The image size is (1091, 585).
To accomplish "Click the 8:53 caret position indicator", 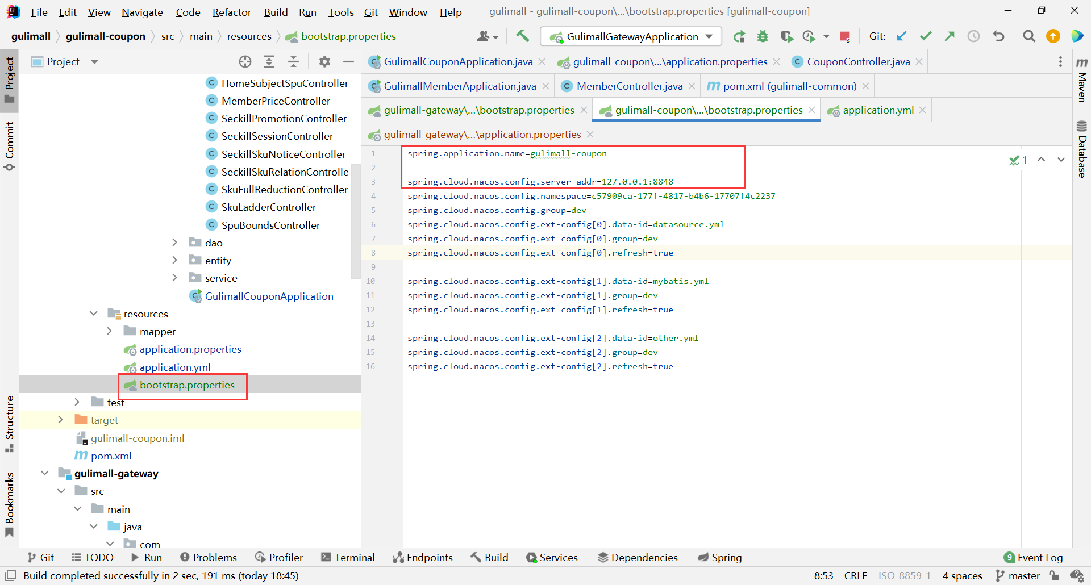I will 823,575.
